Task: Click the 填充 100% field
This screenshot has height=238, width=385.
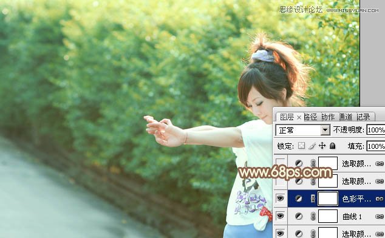Action: click(376, 146)
